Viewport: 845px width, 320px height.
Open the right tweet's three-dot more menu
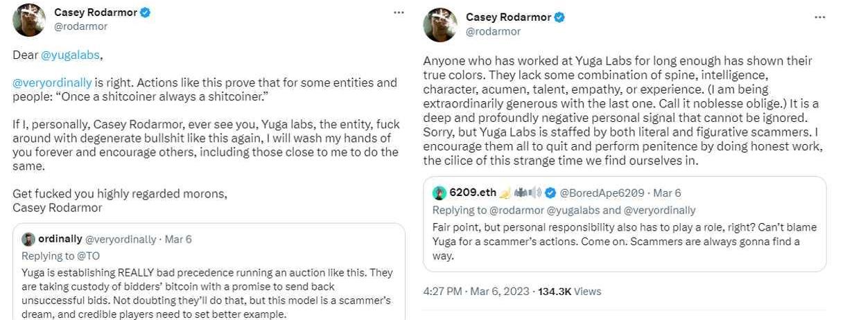[x=820, y=17]
